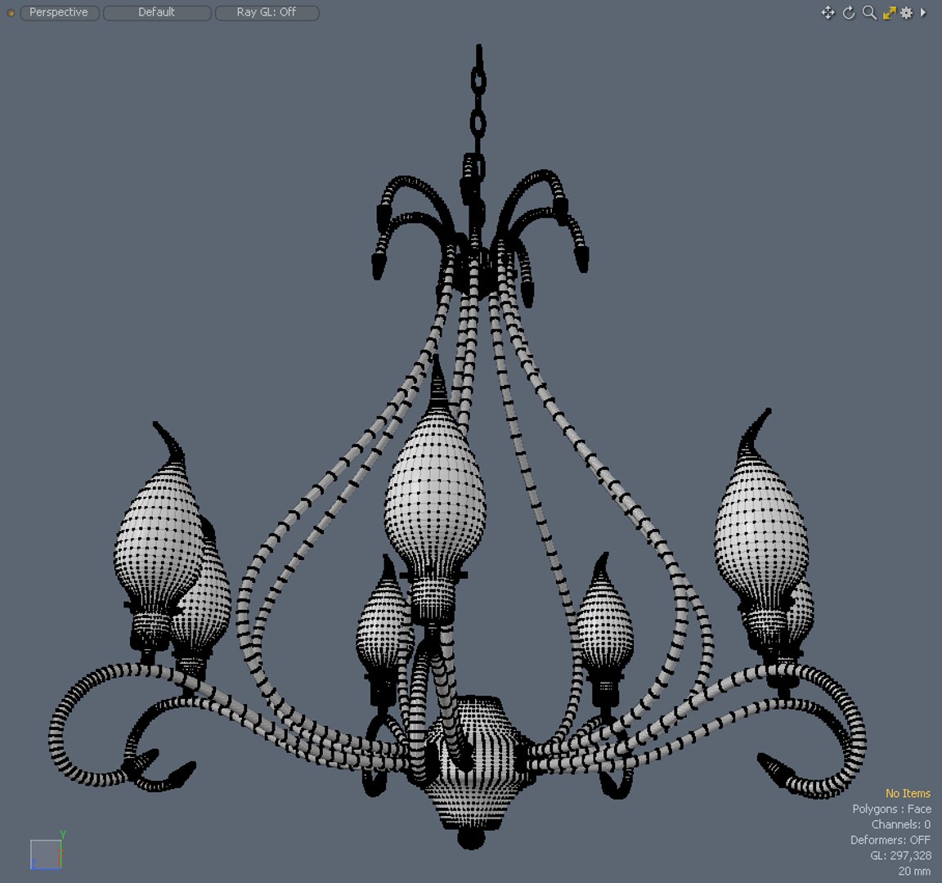Click the maximize viewport arrows icon
This screenshot has height=883, width=942.
(x=889, y=12)
